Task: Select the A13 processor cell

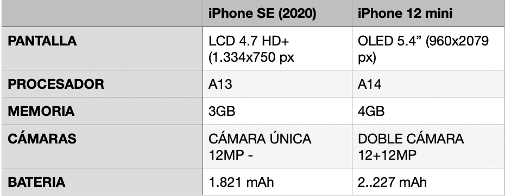Action: coord(277,84)
